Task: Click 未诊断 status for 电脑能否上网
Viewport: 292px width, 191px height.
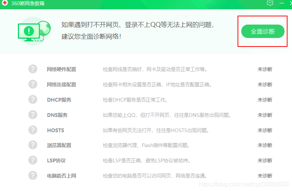Action: [x=265, y=176]
